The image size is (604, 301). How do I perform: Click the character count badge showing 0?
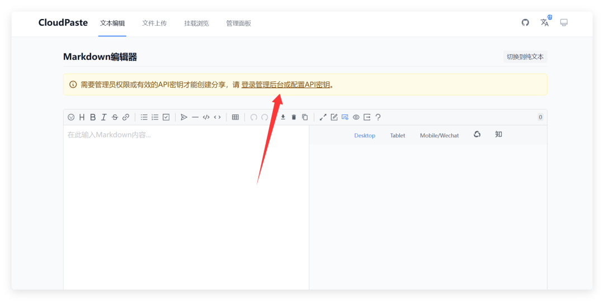coord(540,117)
